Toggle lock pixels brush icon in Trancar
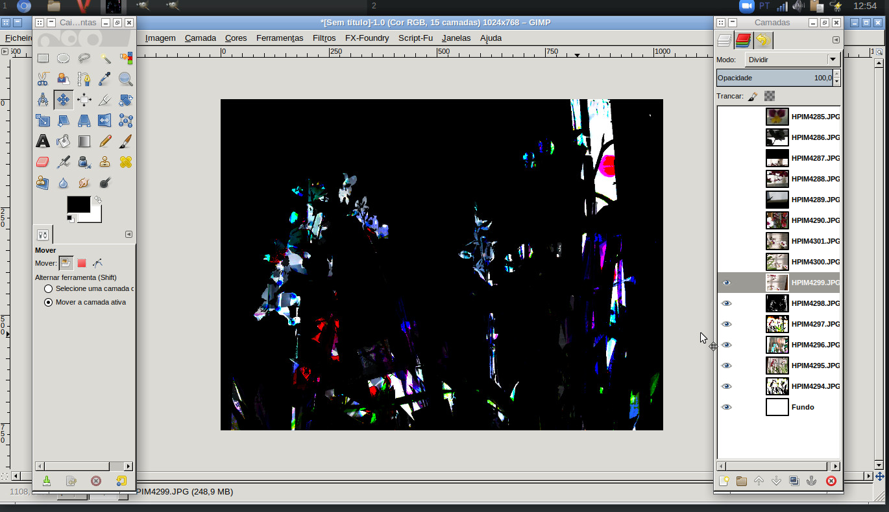889x512 pixels. coord(753,96)
